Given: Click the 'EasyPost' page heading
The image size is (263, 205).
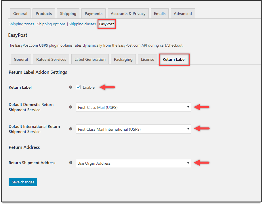Looking at the screenshot, I should pyautogui.click(x=18, y=35).
